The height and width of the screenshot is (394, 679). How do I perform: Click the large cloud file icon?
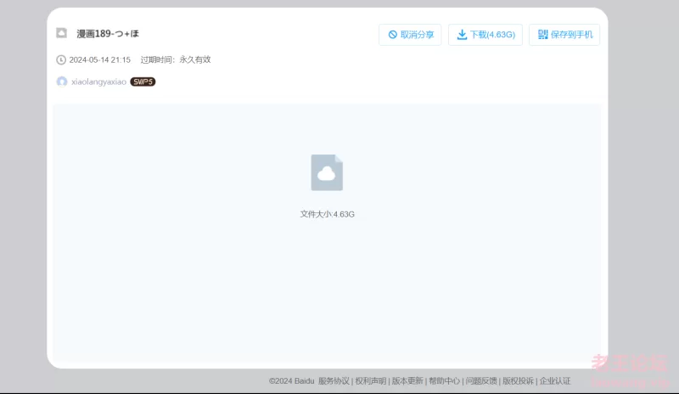pos(327,172)
